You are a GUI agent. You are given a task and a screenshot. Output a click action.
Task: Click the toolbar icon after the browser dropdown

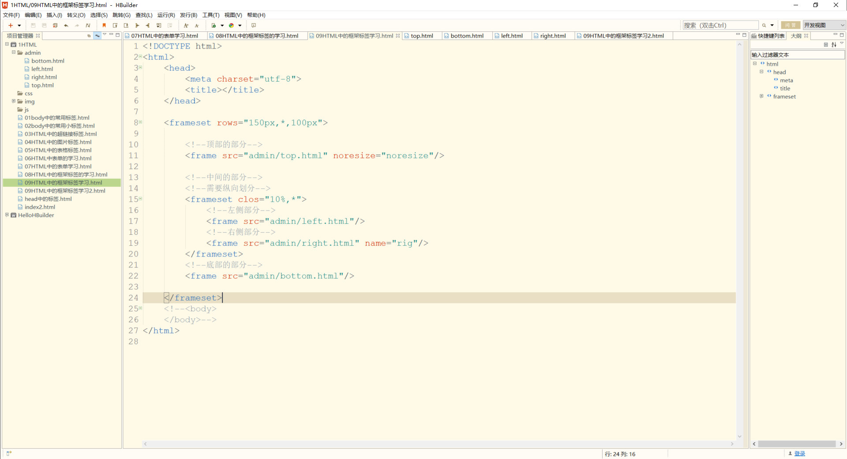(x=254, y=26)
